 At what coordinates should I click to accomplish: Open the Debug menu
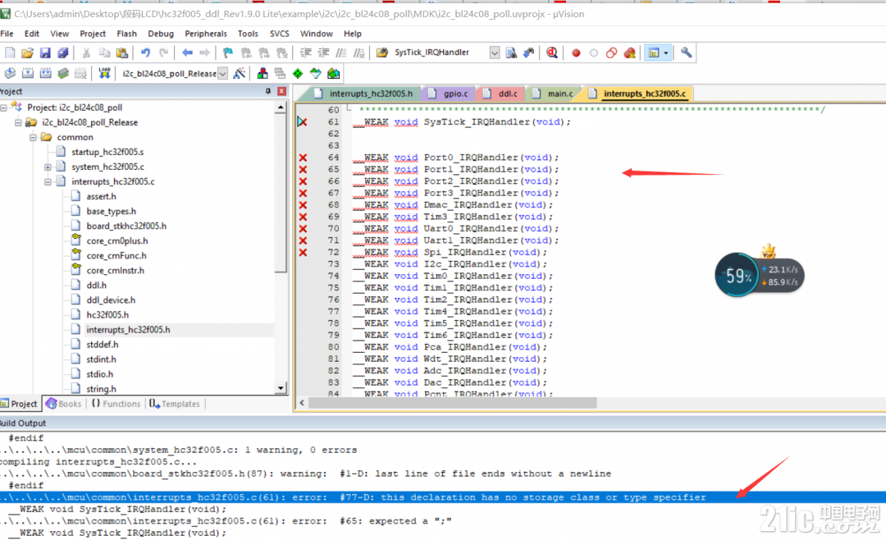(x=161, y=34)
